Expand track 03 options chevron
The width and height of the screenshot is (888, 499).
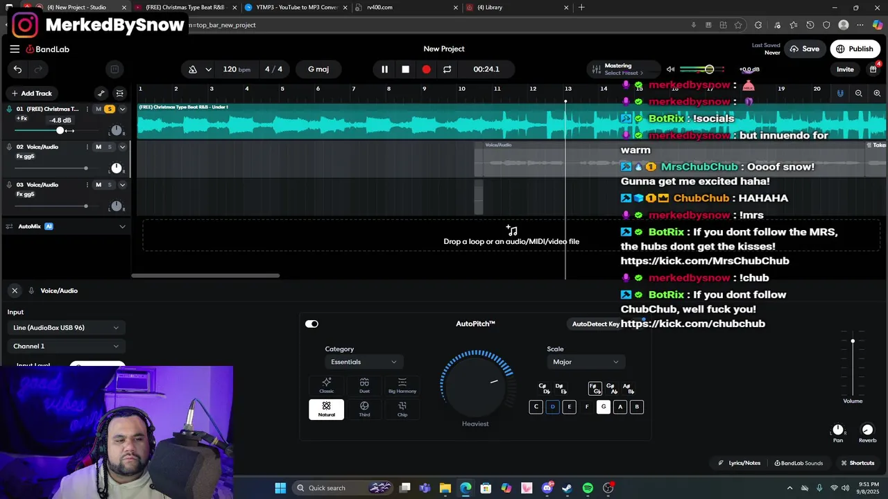[122, 185]
